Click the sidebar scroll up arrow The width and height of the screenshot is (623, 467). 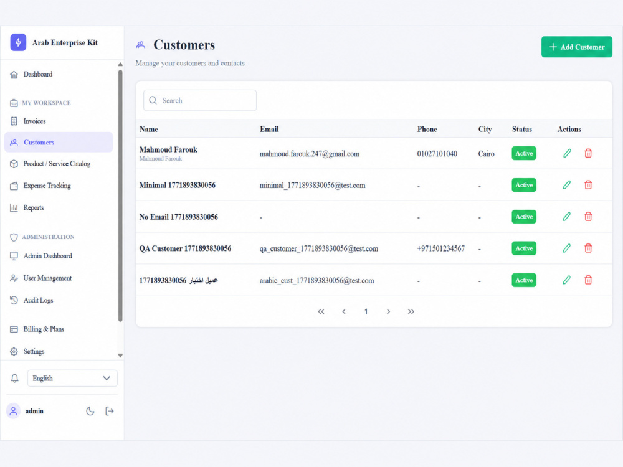pyautogui.click(x=120, y=64)
